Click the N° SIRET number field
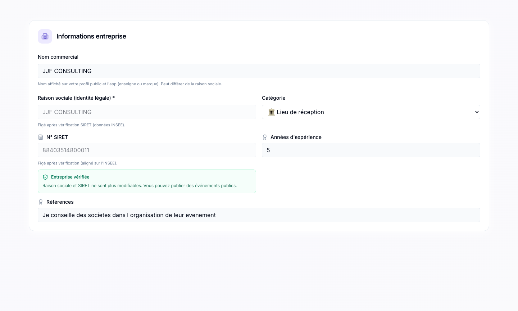This screenshot has height=311, width=518. [147, 150]
